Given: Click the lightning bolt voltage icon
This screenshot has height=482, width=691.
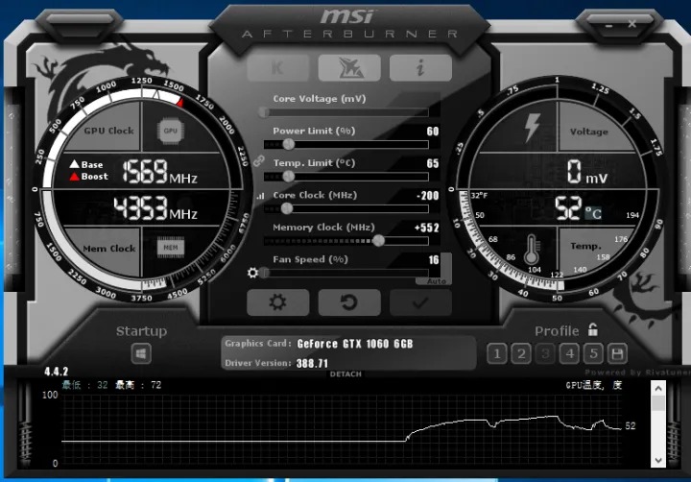Looking at the screenshot, I should point(532,128).
